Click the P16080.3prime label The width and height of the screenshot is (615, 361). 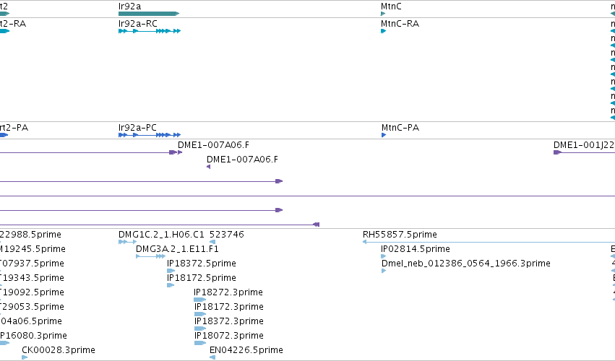coord(33,336)
